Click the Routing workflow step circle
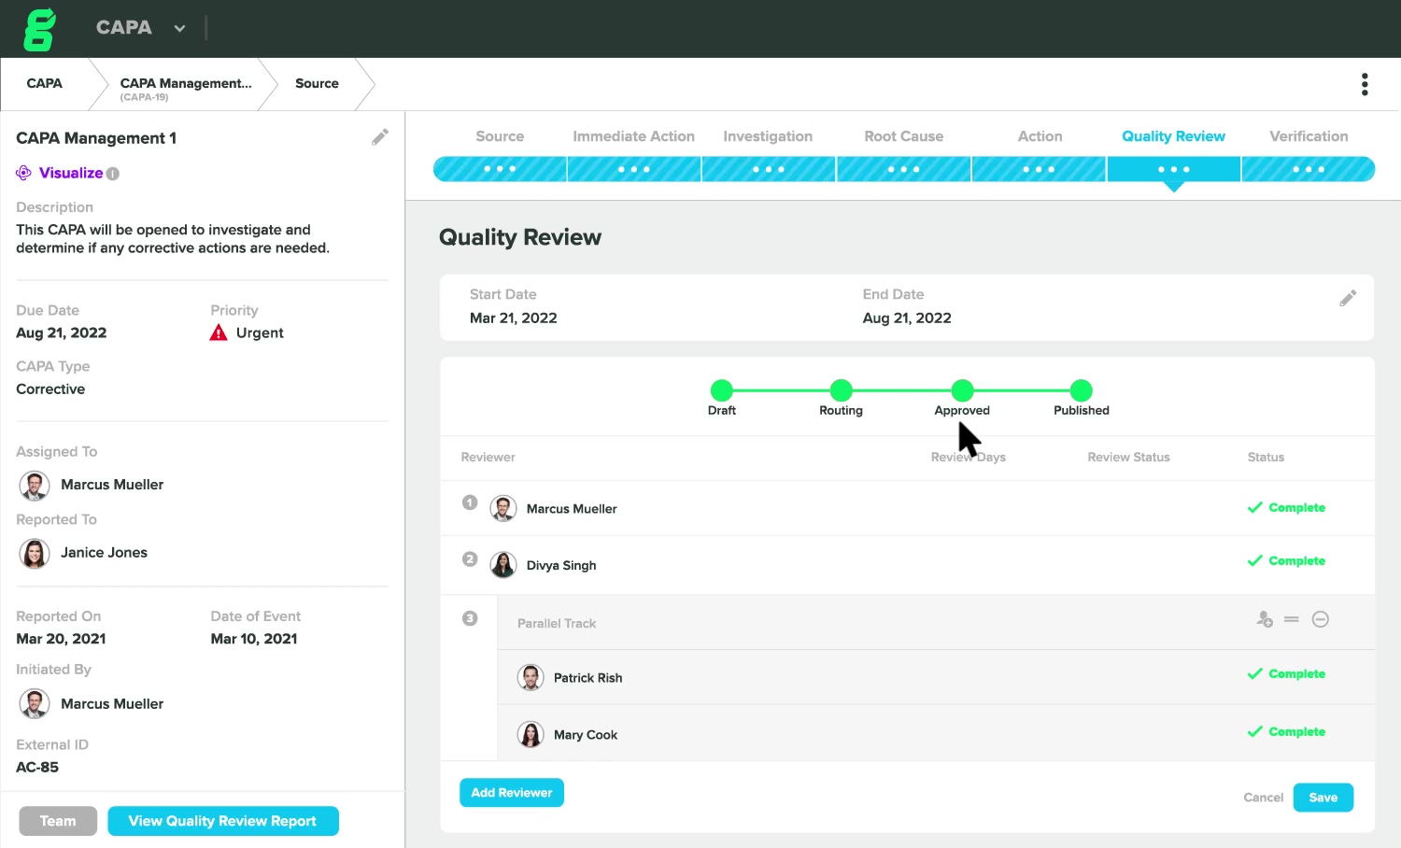 pyautogui.click(x=841, y=390)
